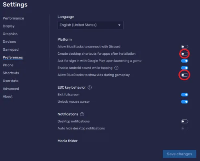Image resolution: width=200 pixels, height=161 pixels.
Task: Open the Gamepad settings section
Action: (x=11, y=50)
